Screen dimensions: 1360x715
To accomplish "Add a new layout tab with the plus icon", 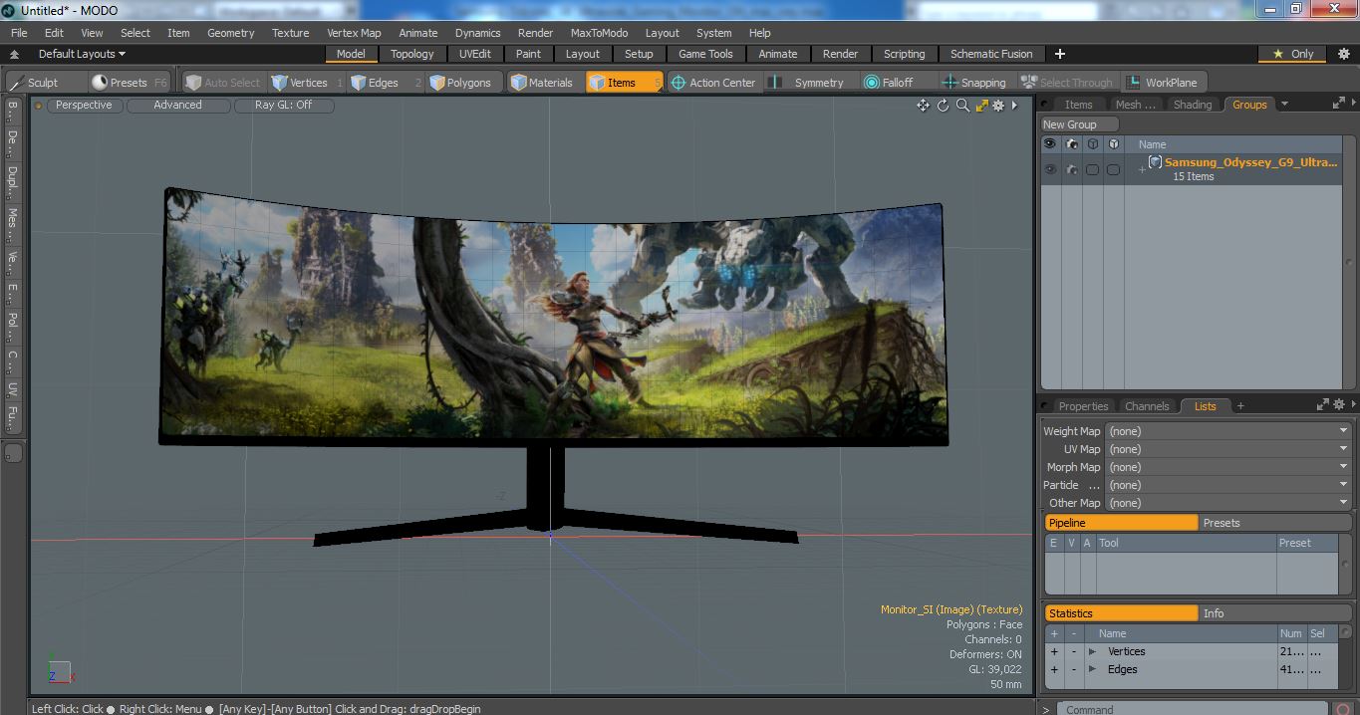I will click(x=1060, y=54).
